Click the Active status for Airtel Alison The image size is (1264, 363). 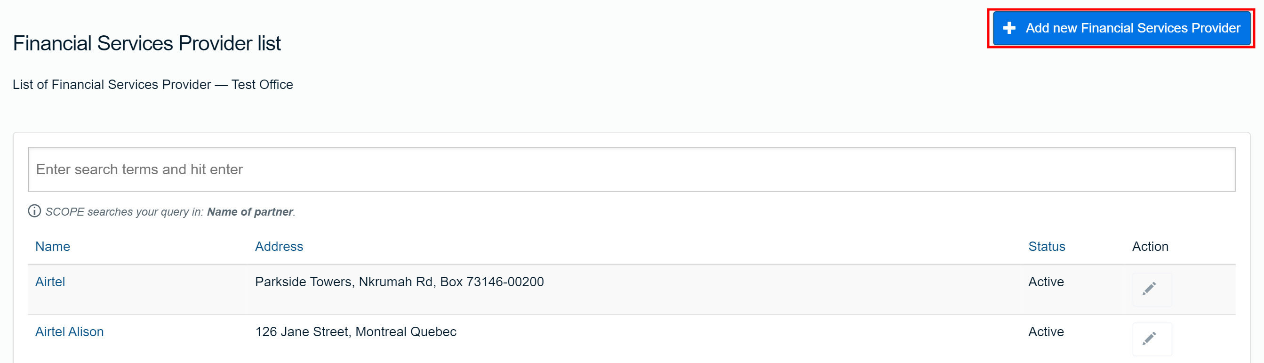(x=1046, y=332)
